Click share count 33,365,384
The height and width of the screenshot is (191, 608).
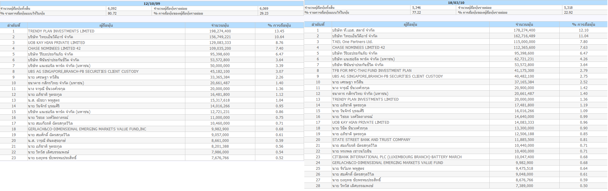coord(220,77)
